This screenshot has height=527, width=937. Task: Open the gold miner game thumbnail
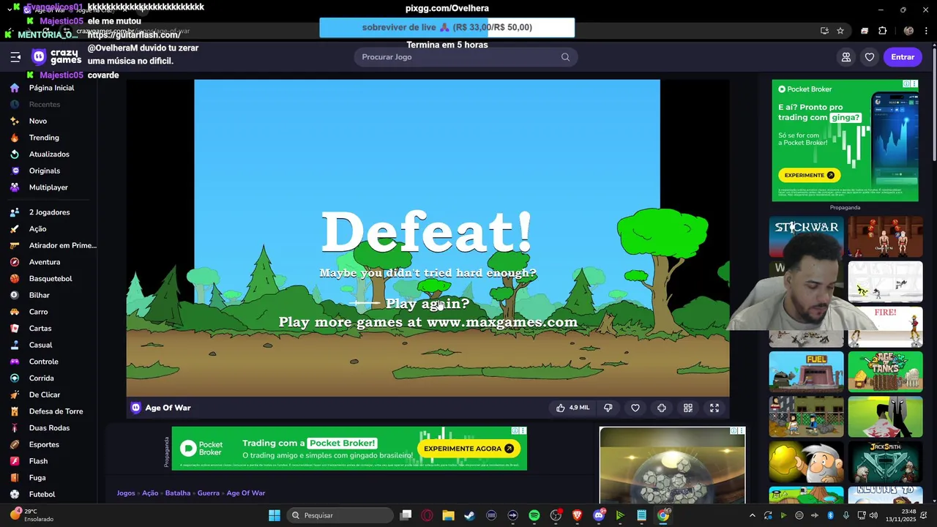806,463
